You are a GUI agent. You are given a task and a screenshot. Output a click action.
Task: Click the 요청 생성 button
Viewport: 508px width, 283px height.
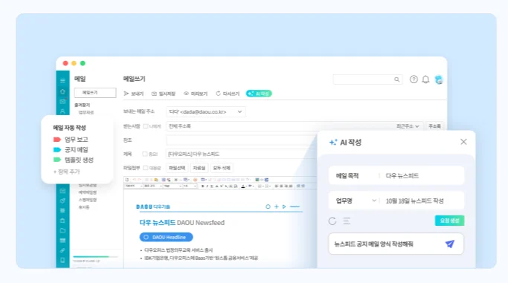pyautogui.click(x=449, y=221)
